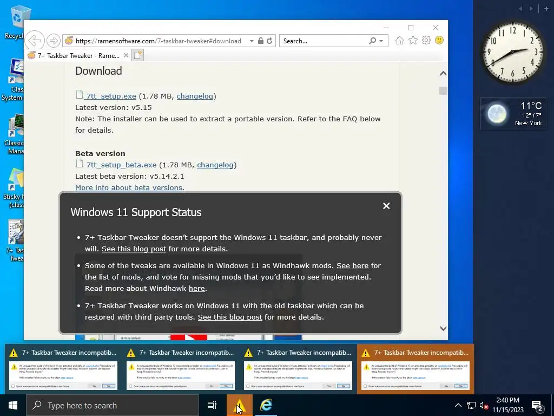The image size is (554, 416).
Task: Select the 7+ Taskbar Tweaker desktop shortcut
Action: click(15, 241)
